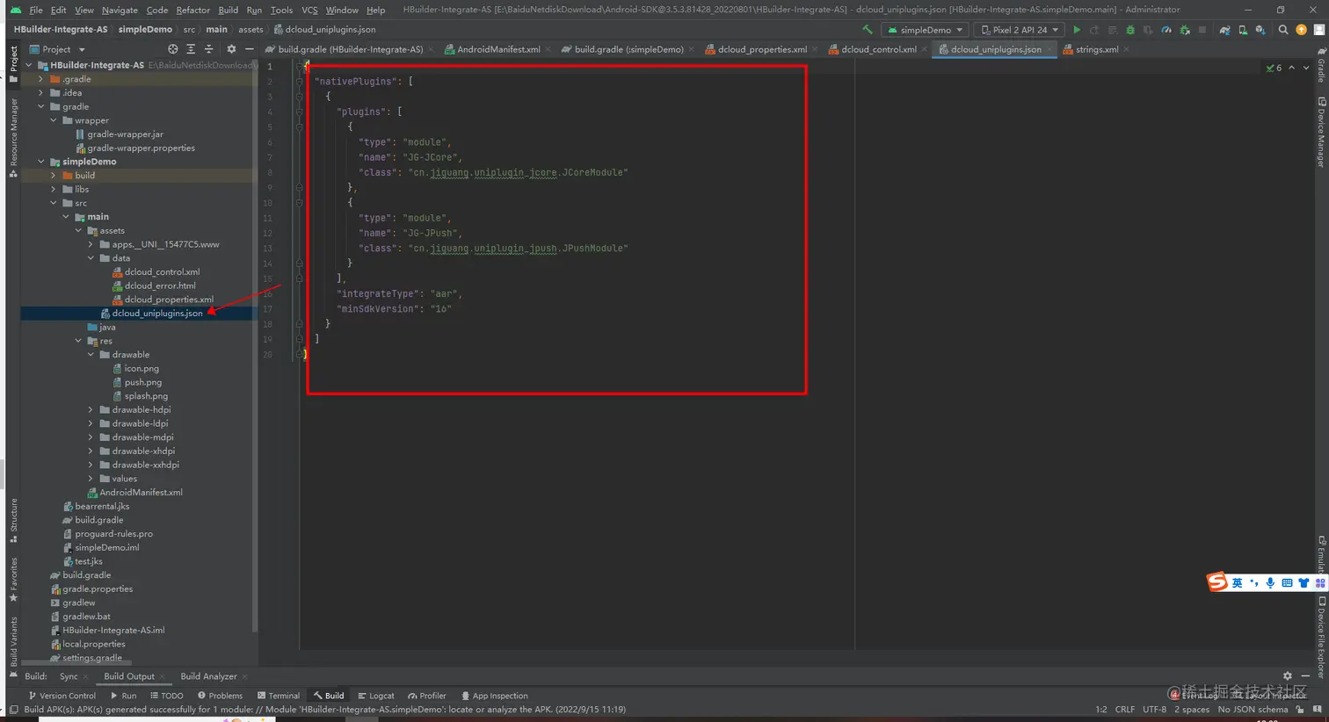Open Build panel gear settings icon
Screen dimensions: 1329x722
pos(1288,676)
